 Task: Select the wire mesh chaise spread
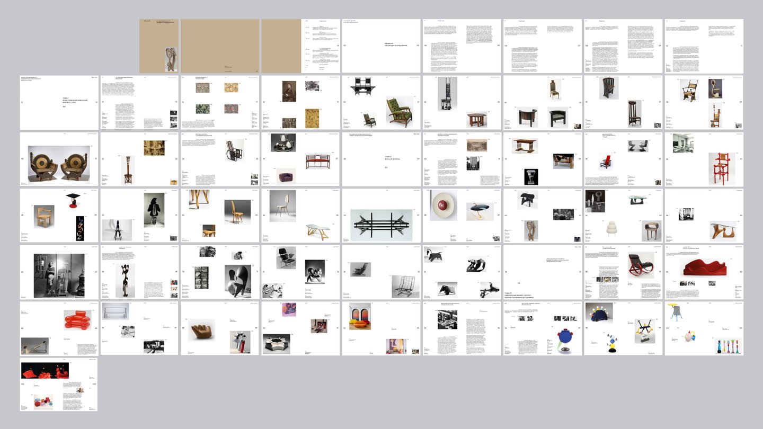pos(381,272)
